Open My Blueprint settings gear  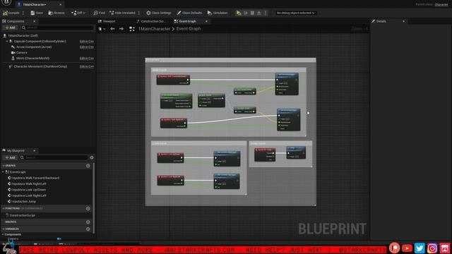[92, 157]
